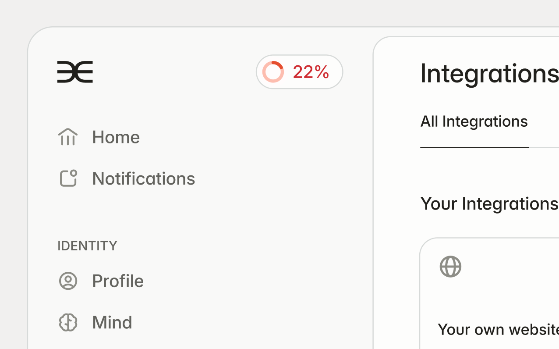Click the Integrations page title
This screenshot has width=559, height=349.
pos(489,73)
